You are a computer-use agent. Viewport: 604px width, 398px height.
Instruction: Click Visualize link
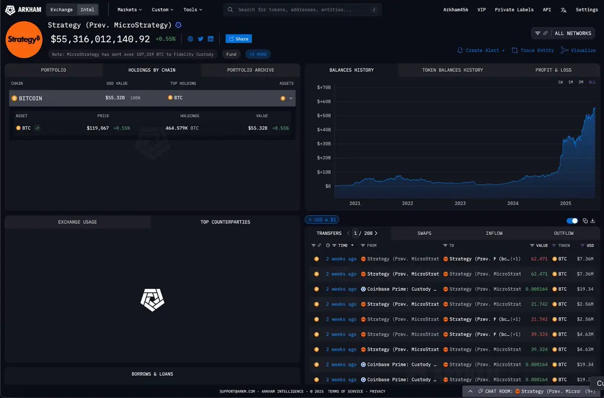coord(578,50)
